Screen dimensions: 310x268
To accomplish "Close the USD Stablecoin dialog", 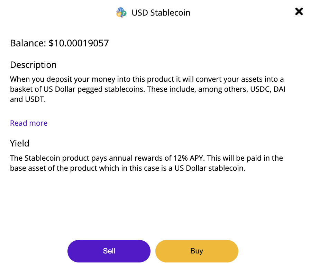I will 299,11.
